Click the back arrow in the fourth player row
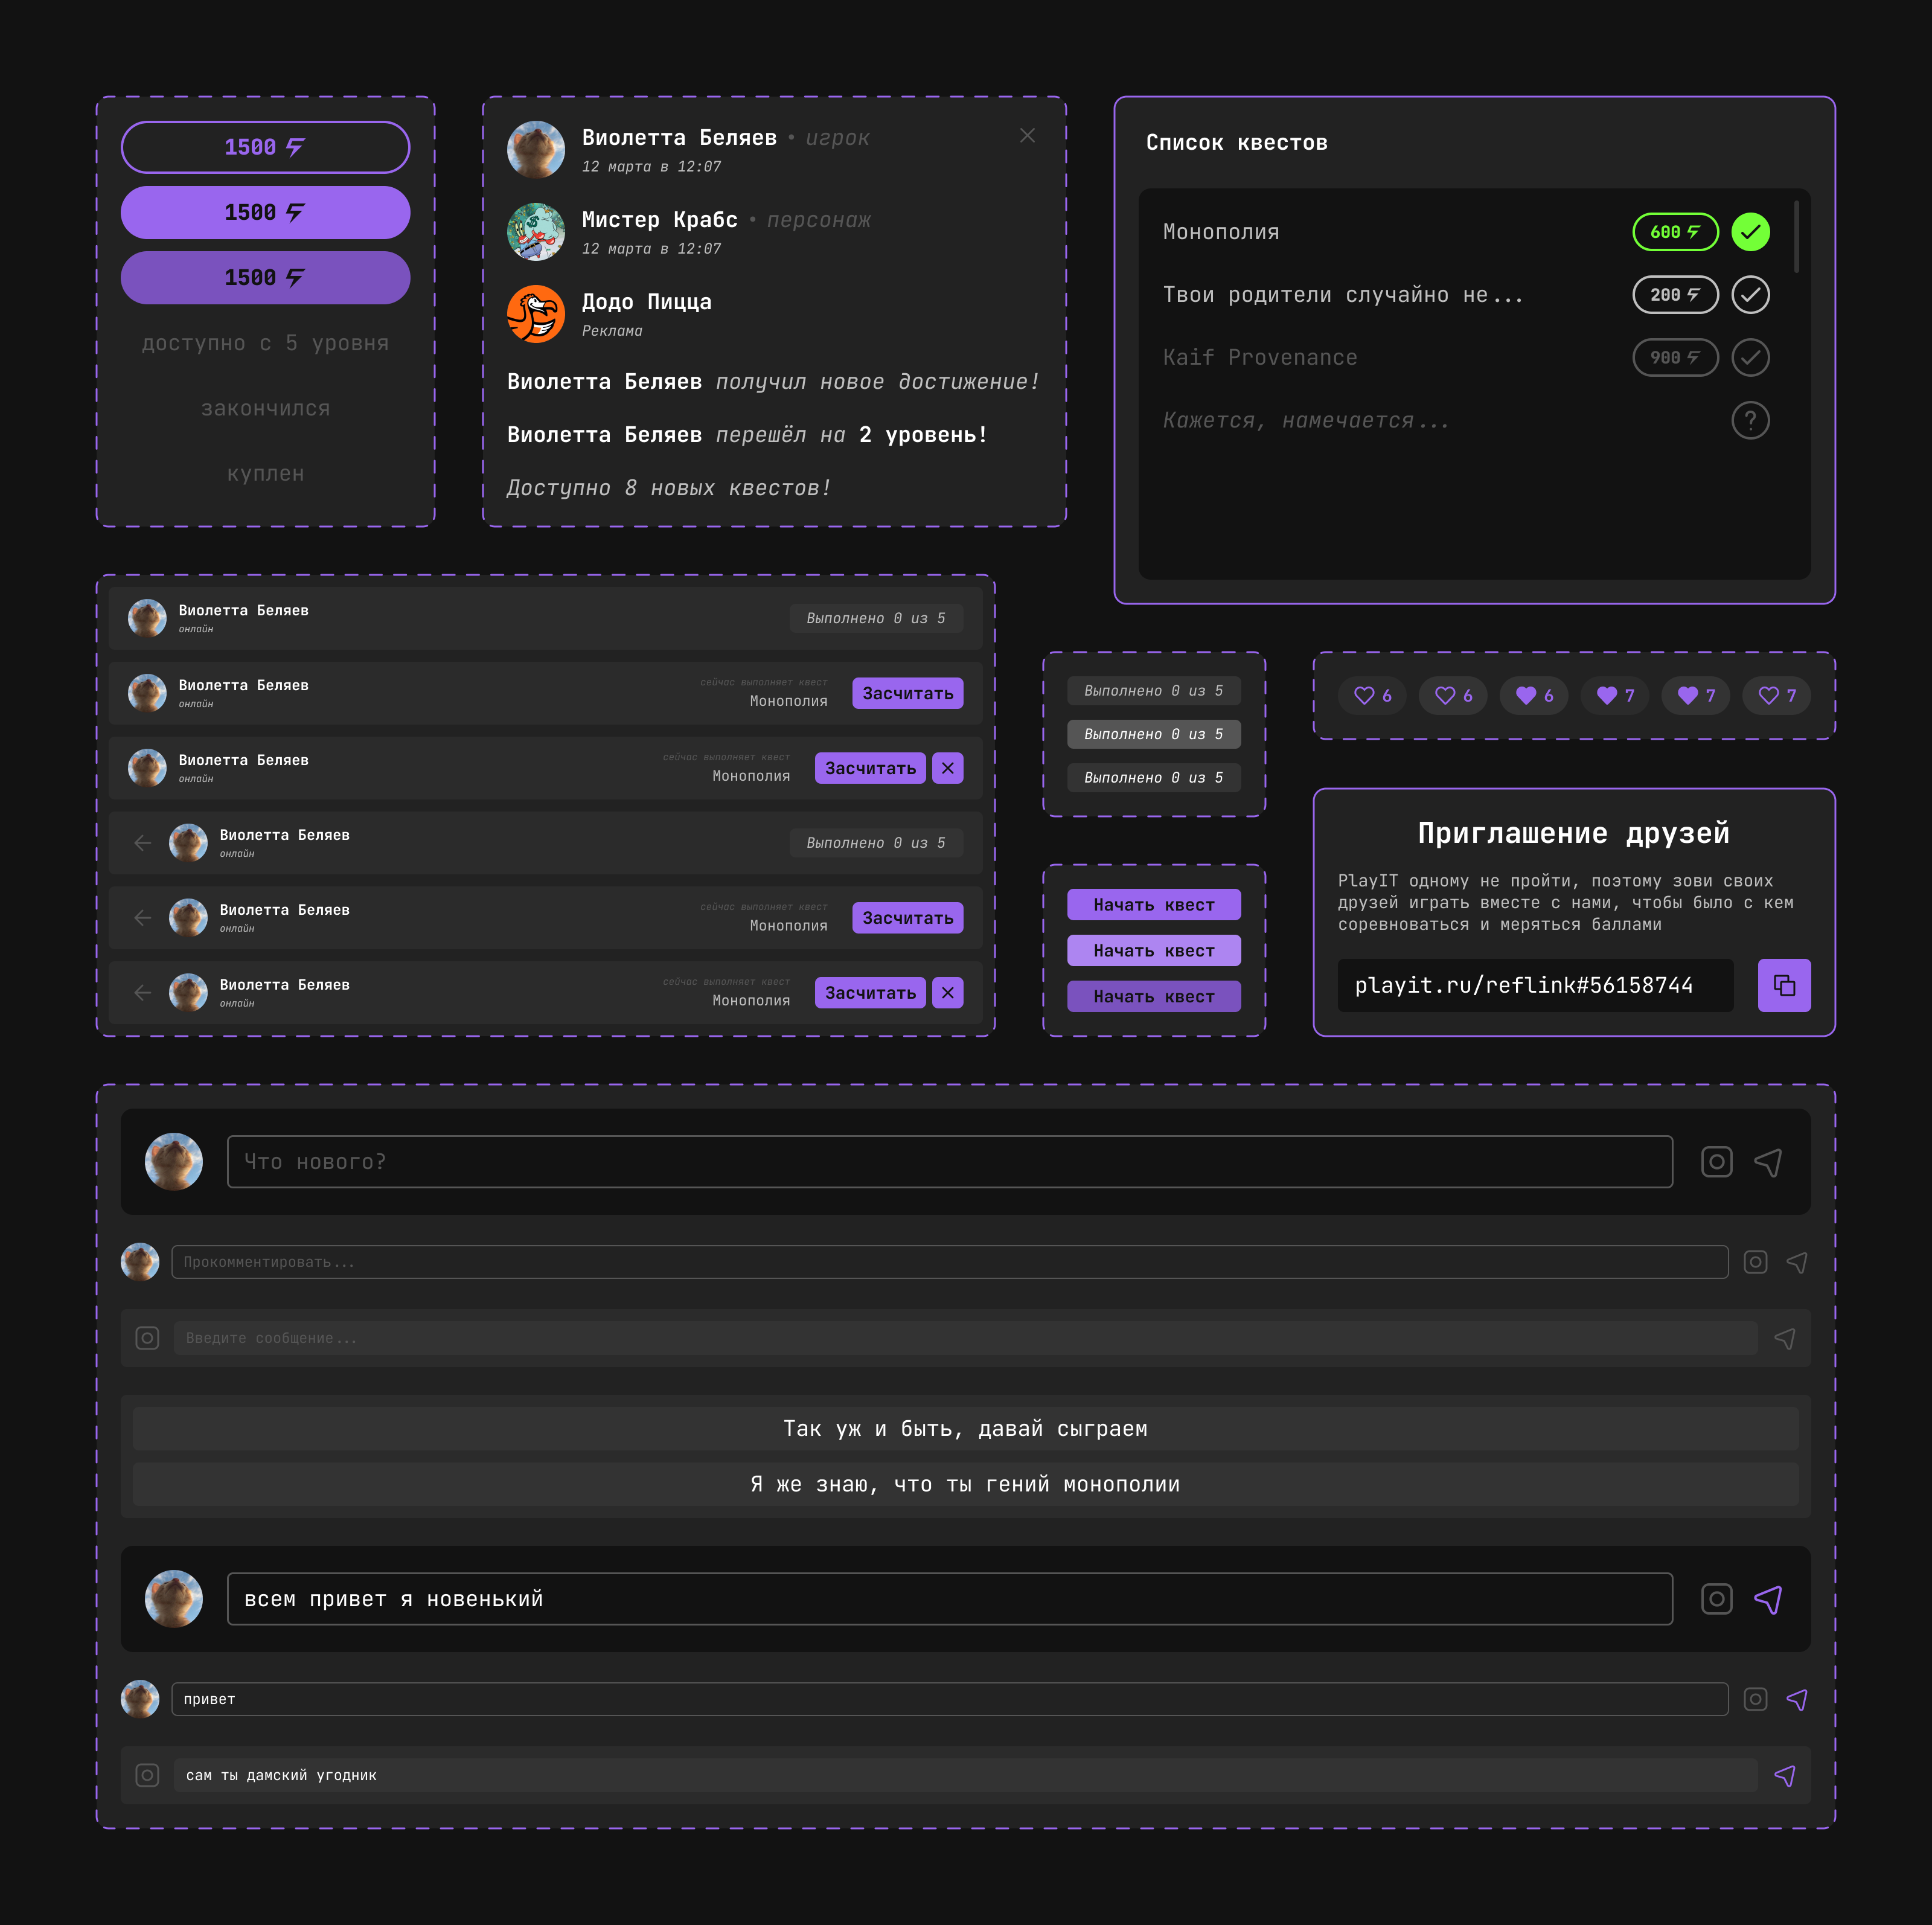1932x1925 pixels. point(143,843)
